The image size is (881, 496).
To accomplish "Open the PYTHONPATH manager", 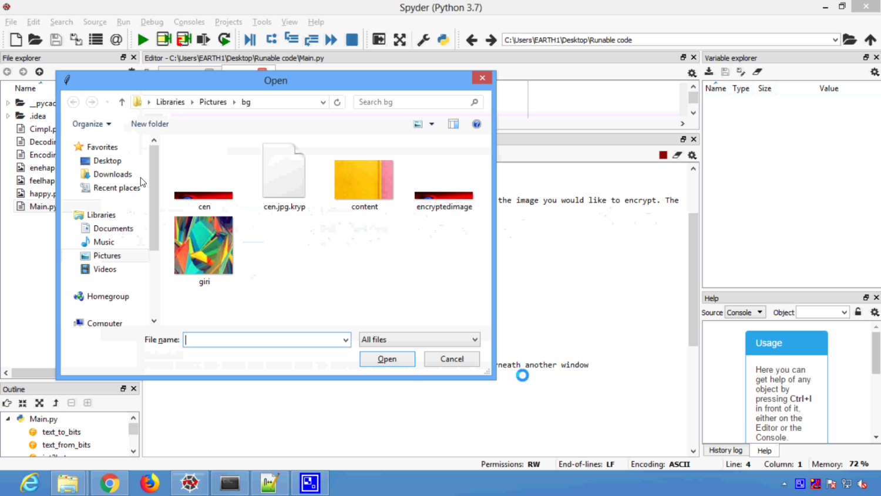I will (443, 39).
